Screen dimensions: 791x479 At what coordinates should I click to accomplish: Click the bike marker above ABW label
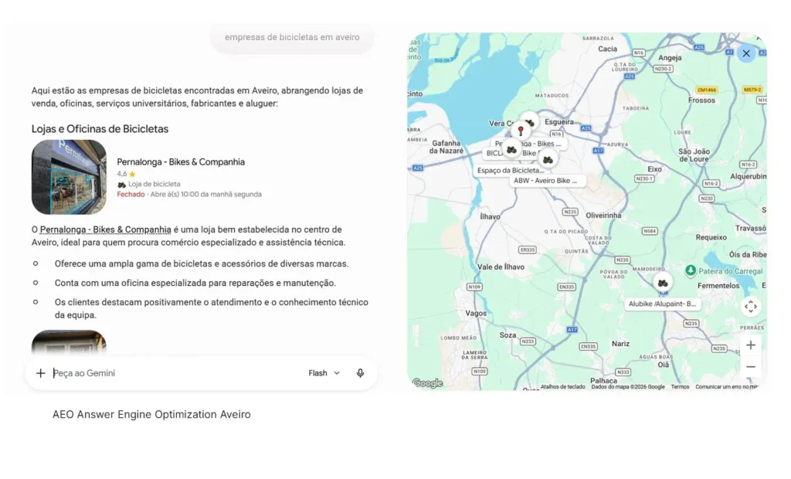[x=548, y=160]
